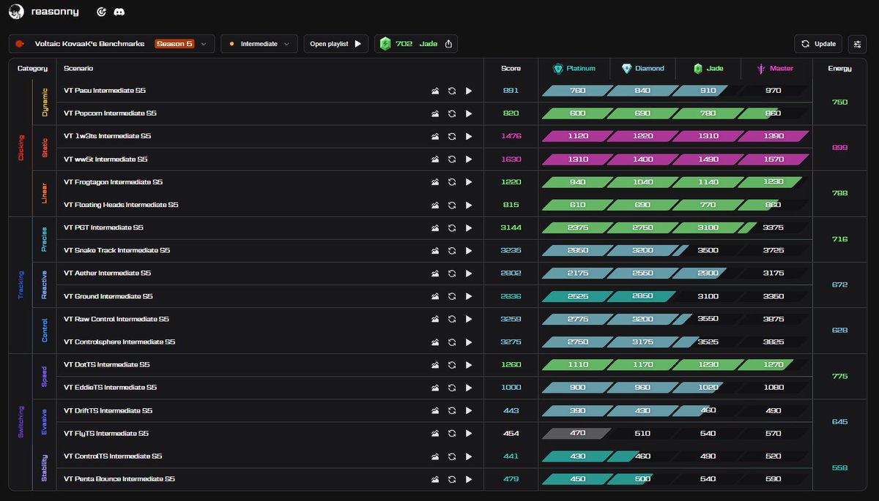Click the Category column header
Image resolution: width=879 pixels, height=501 pixels.
(x=32, y=68)
